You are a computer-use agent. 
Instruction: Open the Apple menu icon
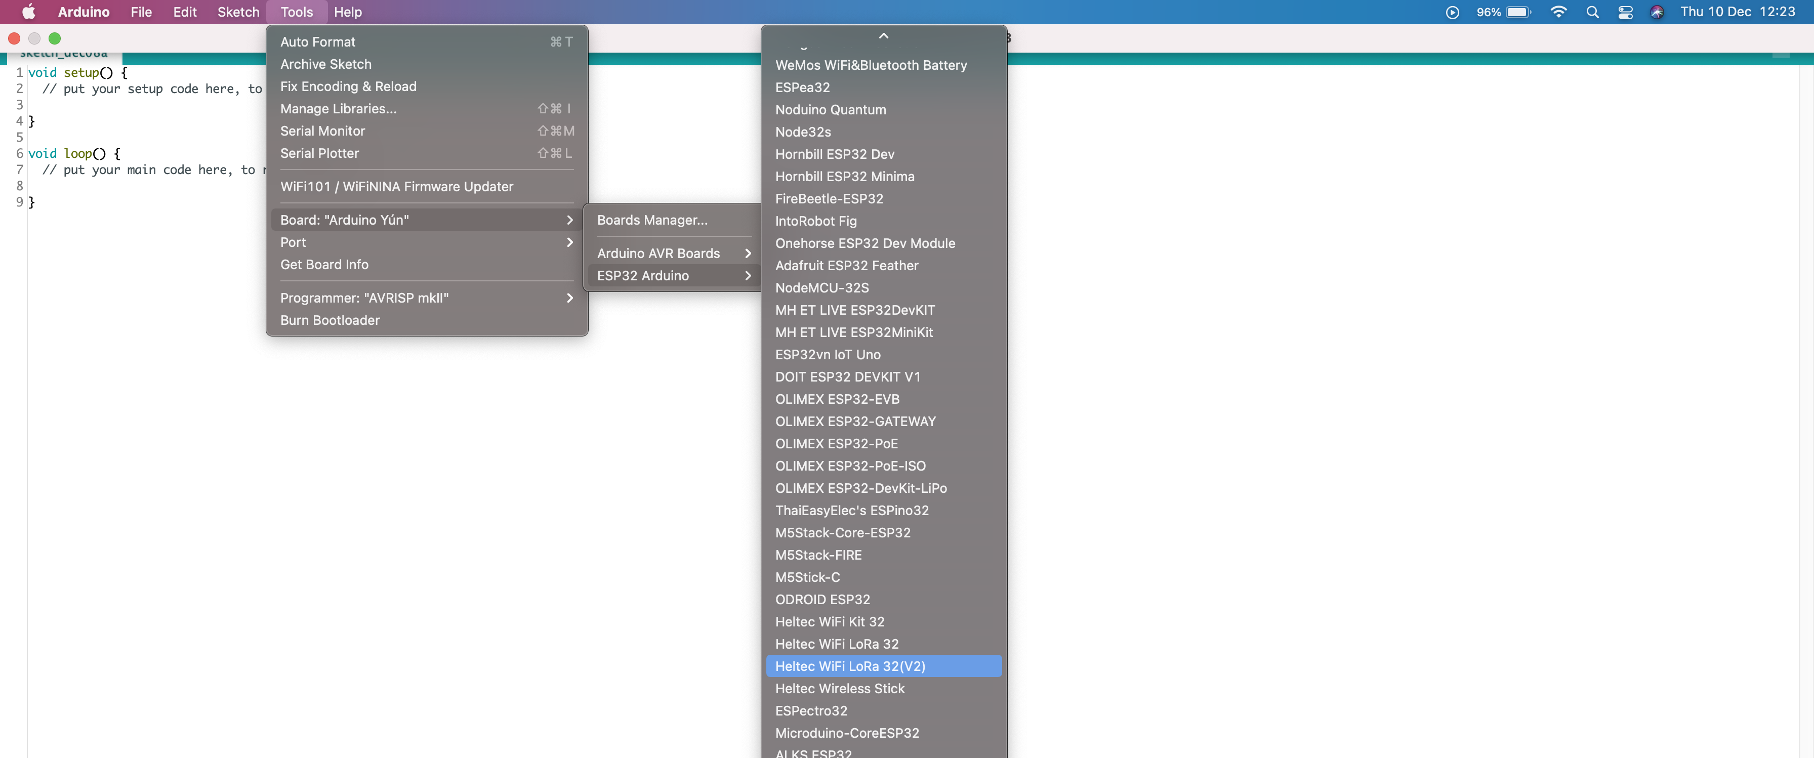[29, 12]
